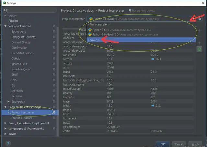Open the help question mark icon
Screen dimensions: 207x147
pyautogui.click(x=8, y=143)
